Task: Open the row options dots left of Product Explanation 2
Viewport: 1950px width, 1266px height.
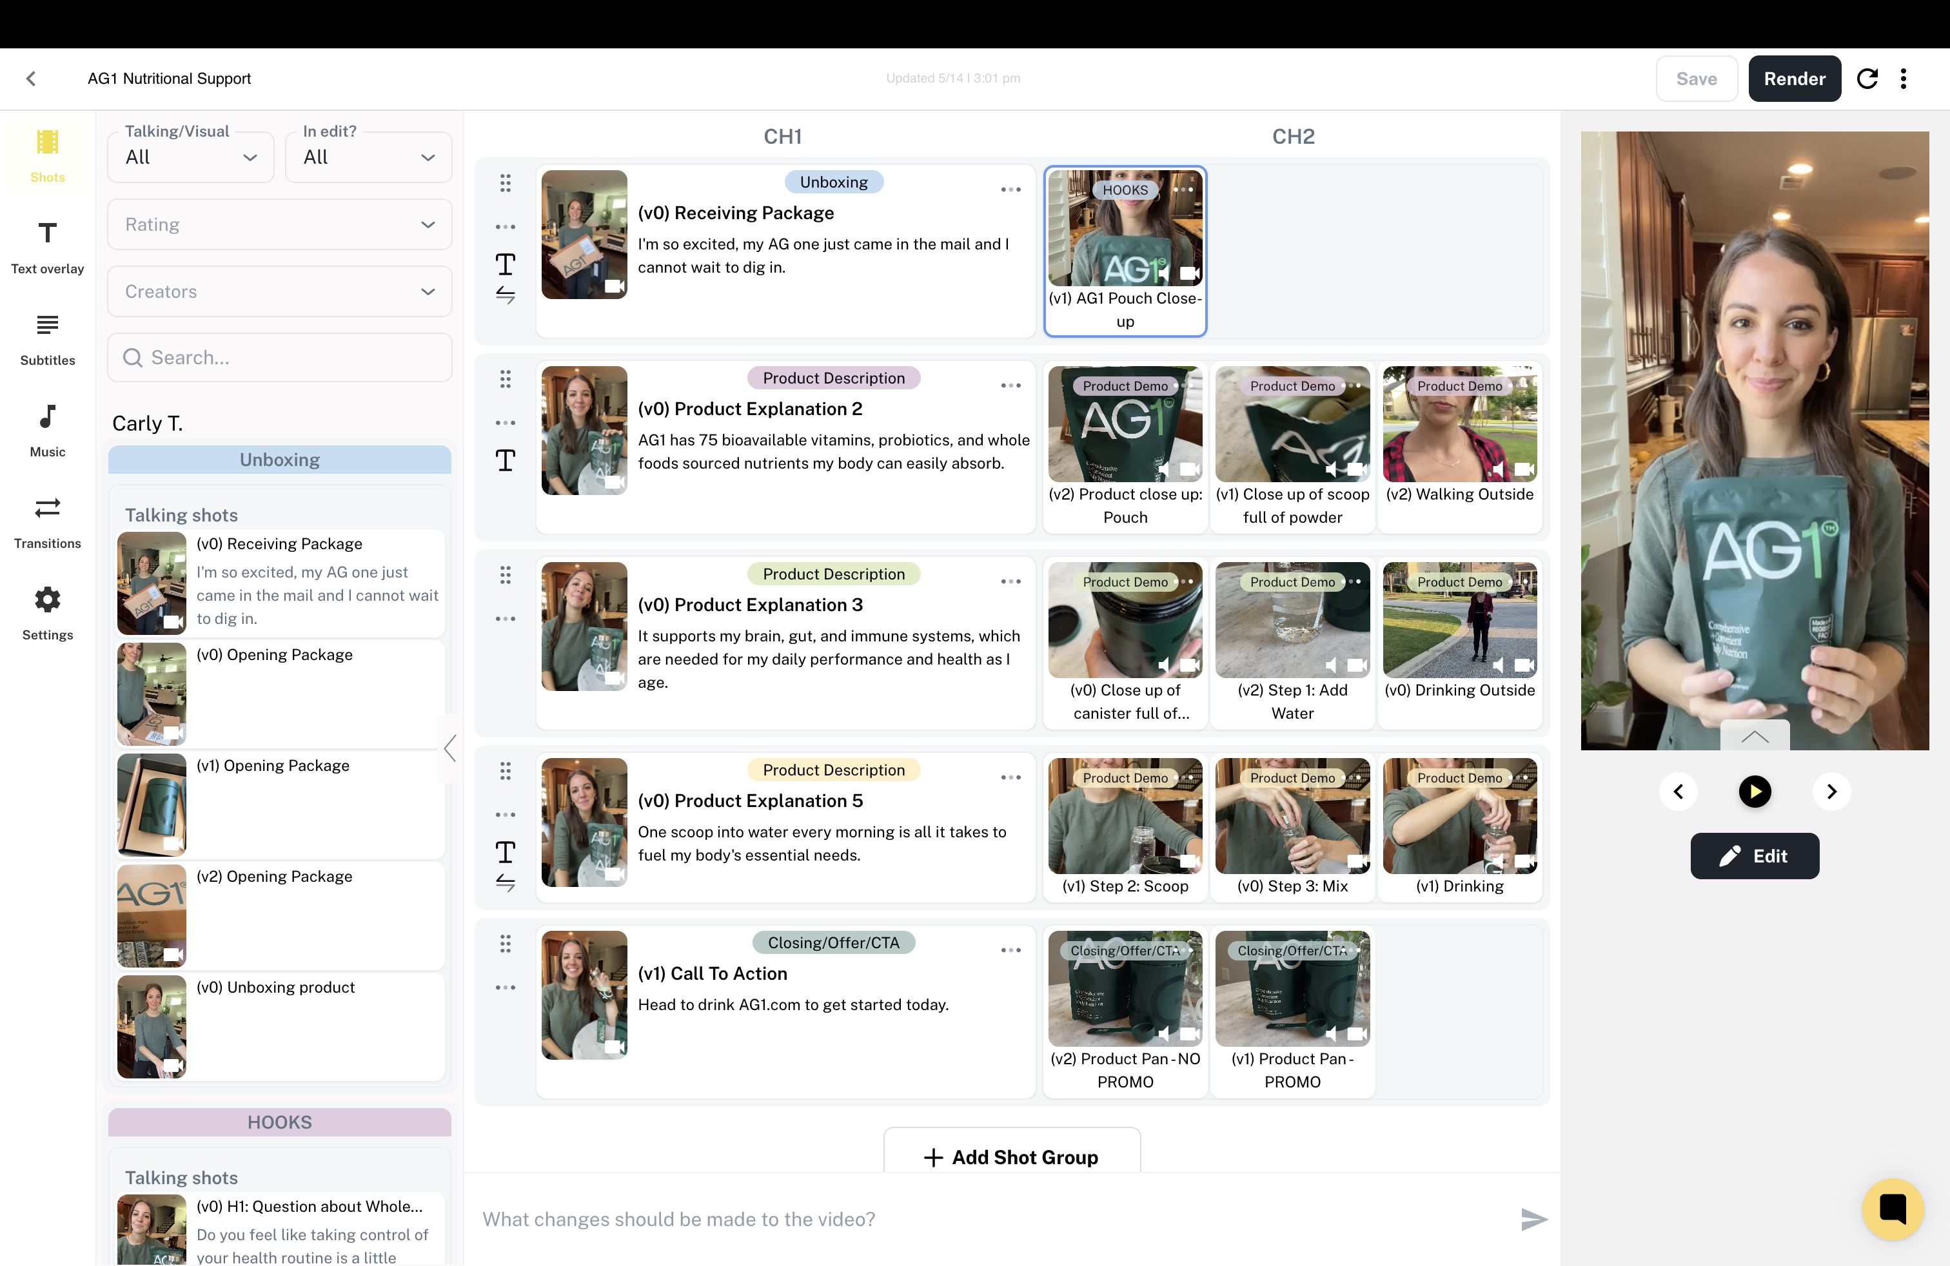Action: coord(506,424)
